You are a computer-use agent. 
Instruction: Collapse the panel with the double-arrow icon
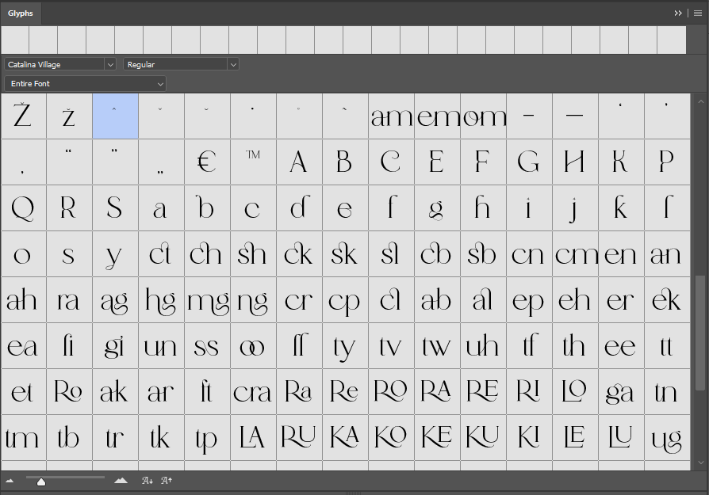(x=678, y=13)
